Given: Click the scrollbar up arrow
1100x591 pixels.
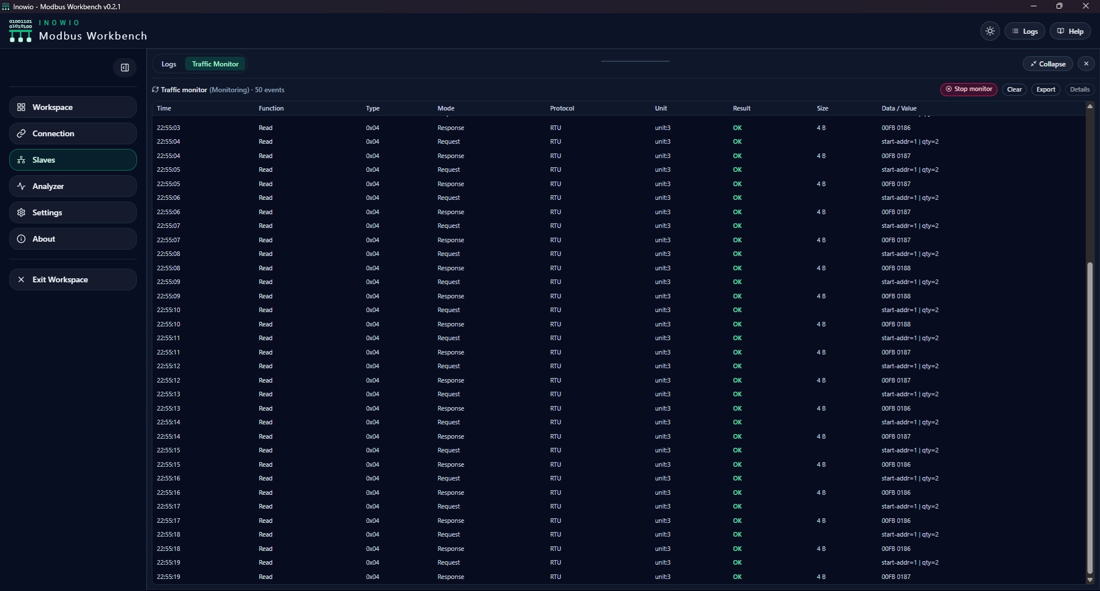Looking at the screenshot, I should (1090, 107).
